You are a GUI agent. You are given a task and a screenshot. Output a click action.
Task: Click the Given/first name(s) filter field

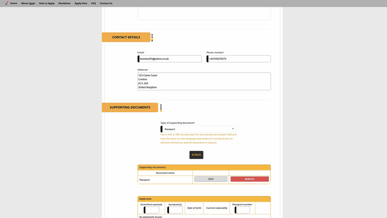(x=152, y=210)
